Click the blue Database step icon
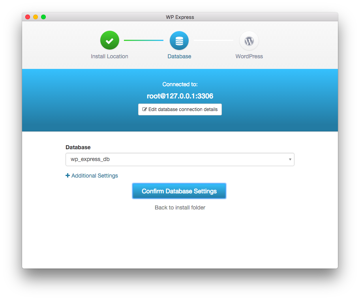360x300 pixels. point(179,41)
